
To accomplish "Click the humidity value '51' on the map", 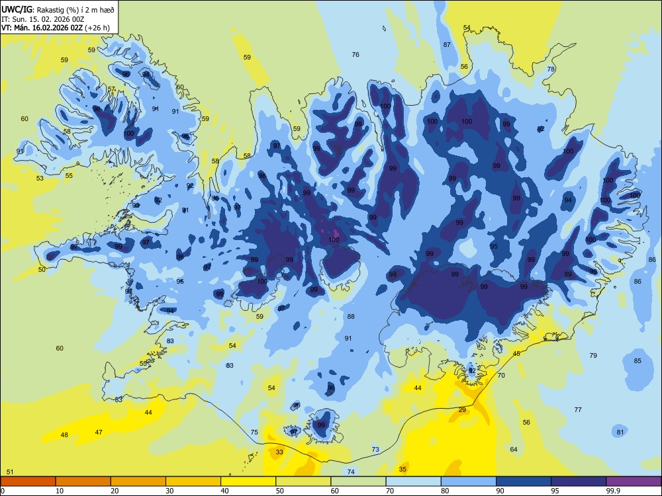I will pyautogui.click(x=10, y=472).
